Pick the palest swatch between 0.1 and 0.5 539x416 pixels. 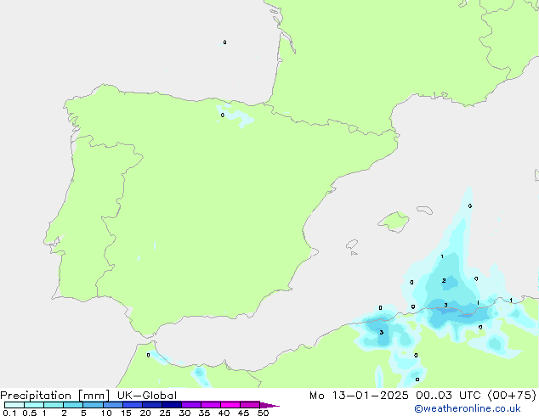pos(14,405)
